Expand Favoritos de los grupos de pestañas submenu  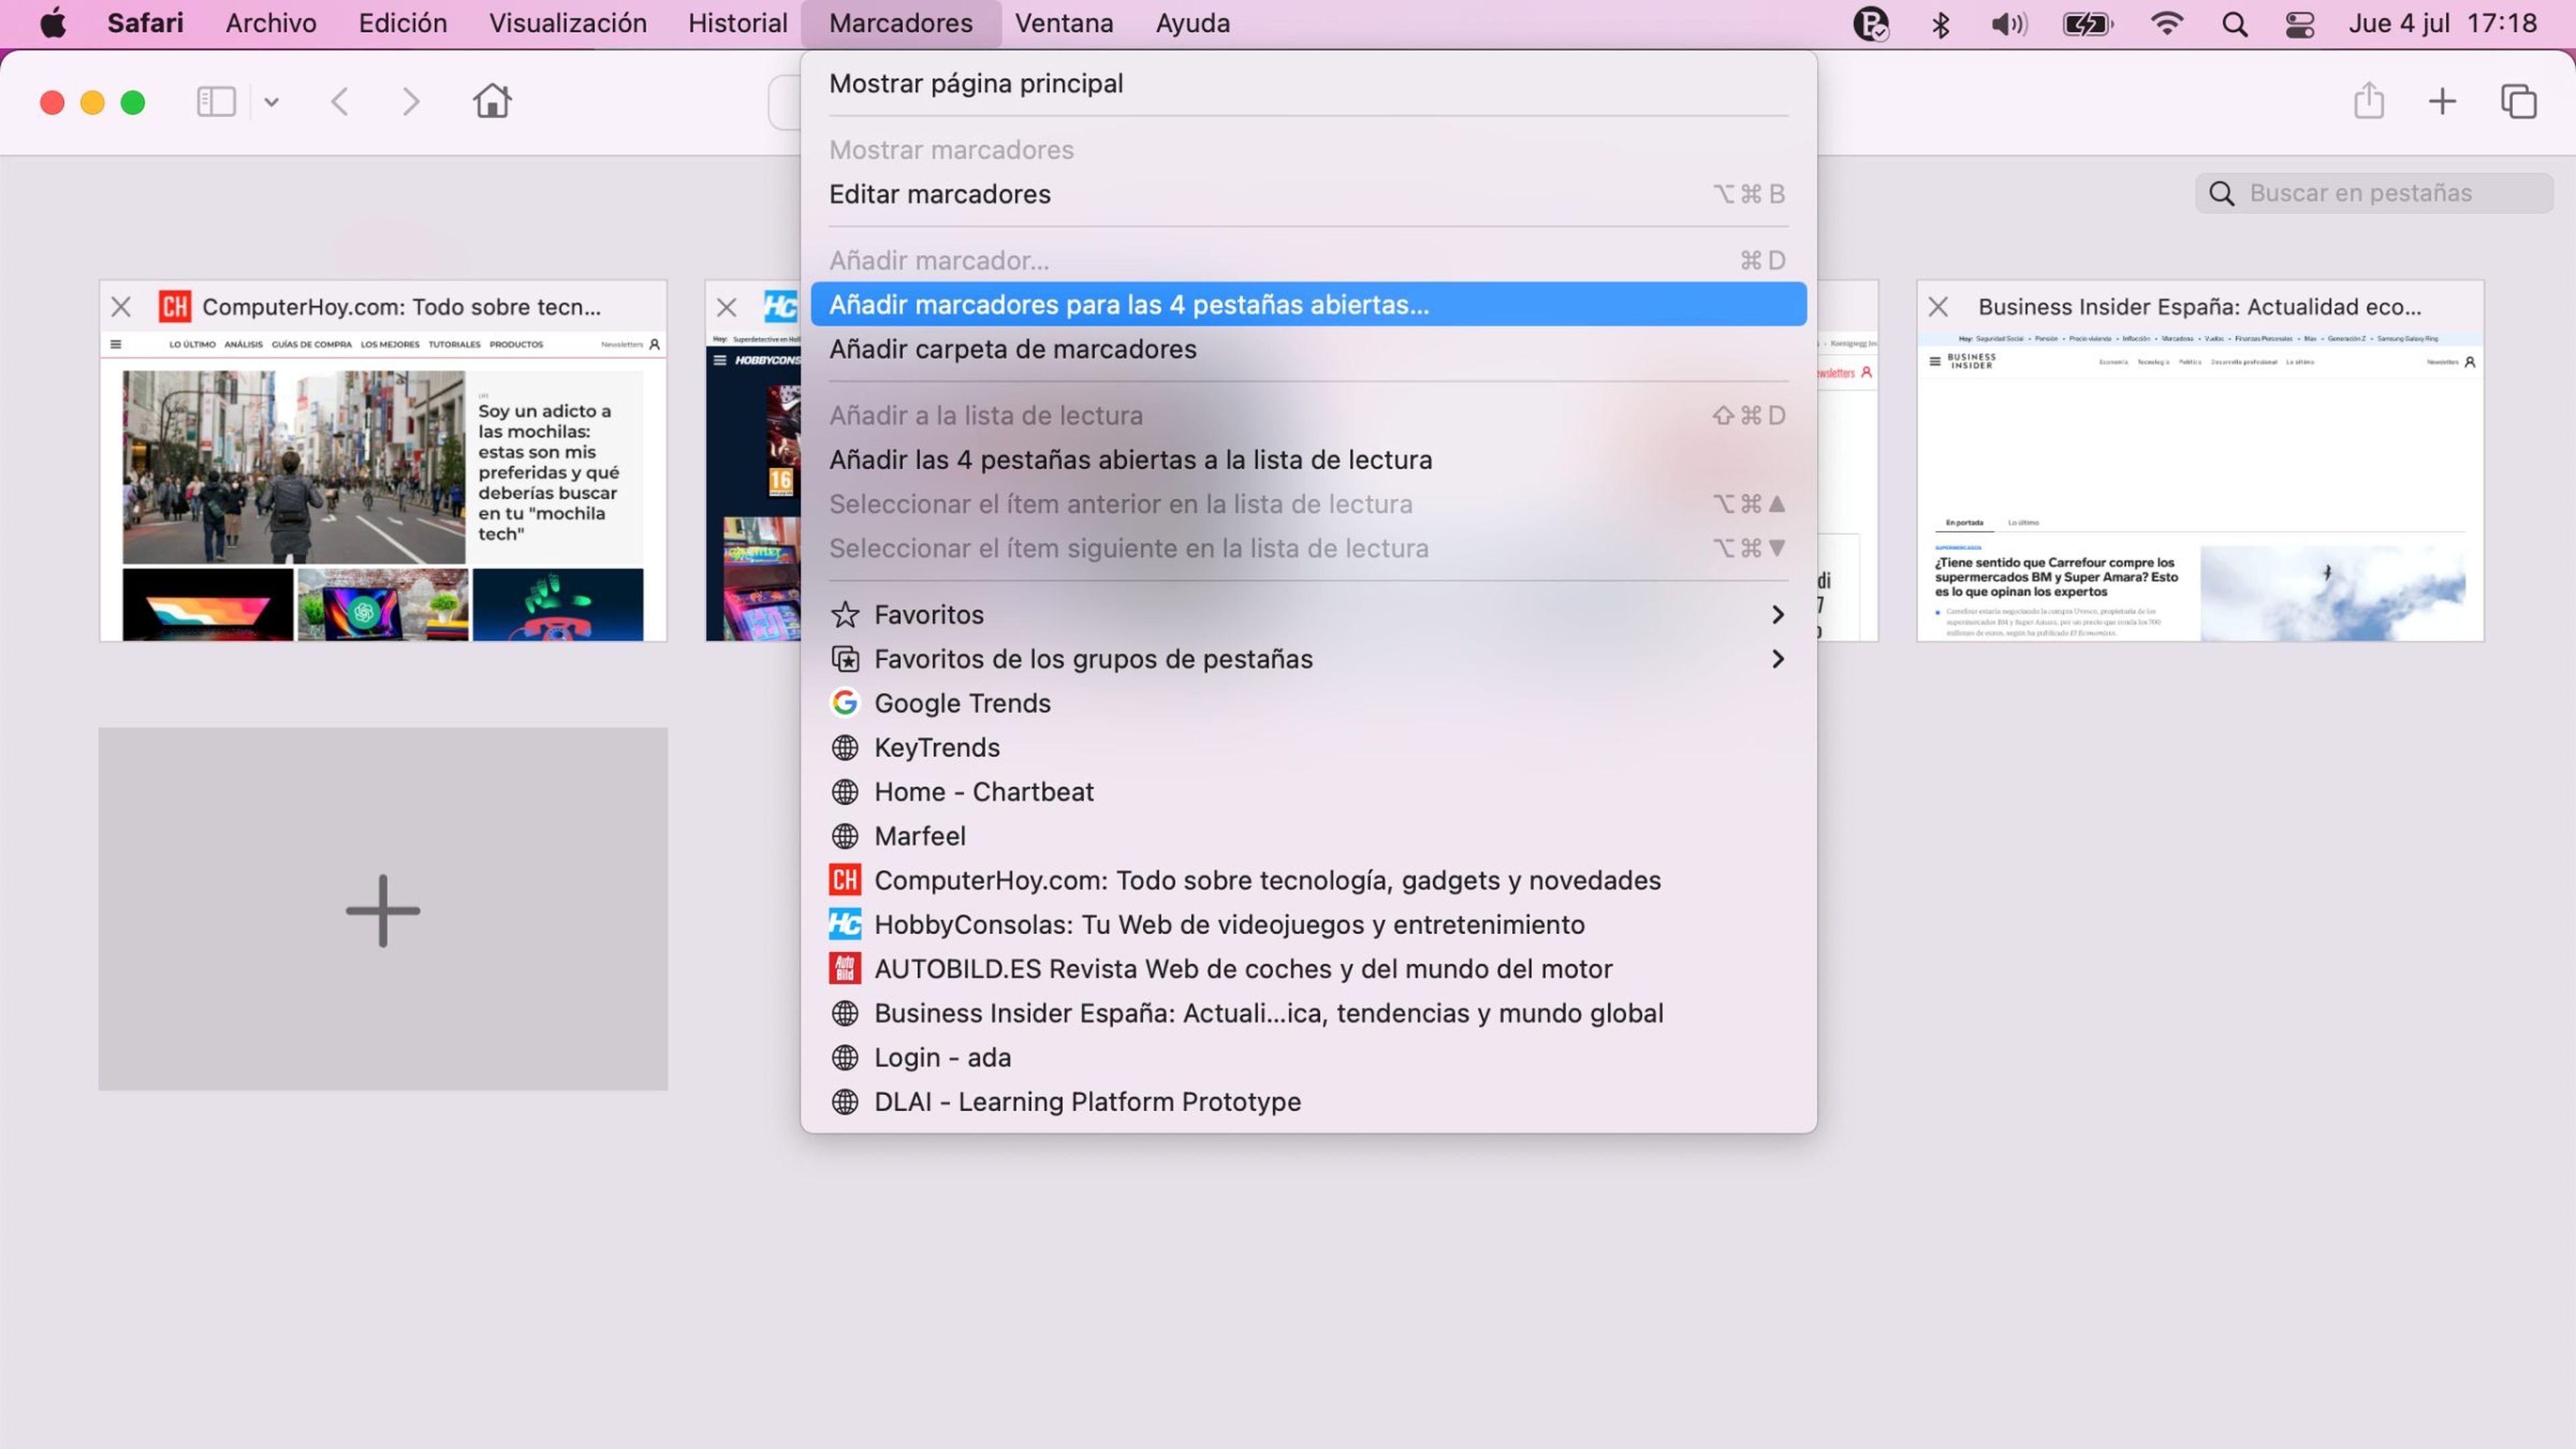point(1308,659)
